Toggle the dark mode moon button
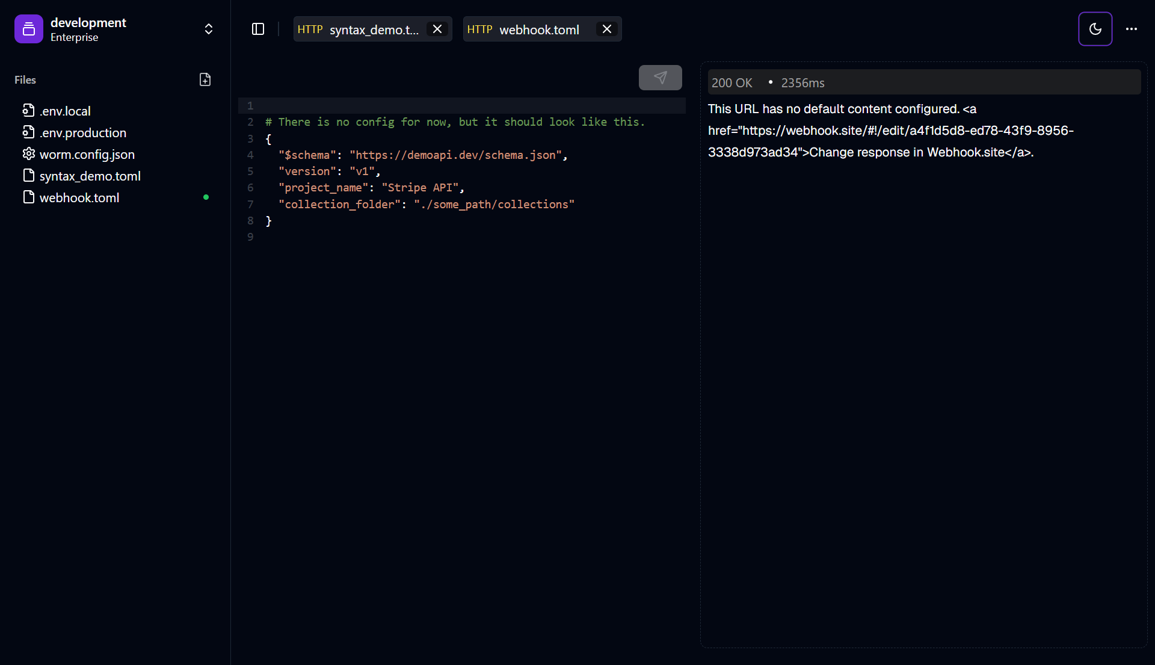The height and width of the screenshot is (665, 1155). click(x=1095, y=29)
